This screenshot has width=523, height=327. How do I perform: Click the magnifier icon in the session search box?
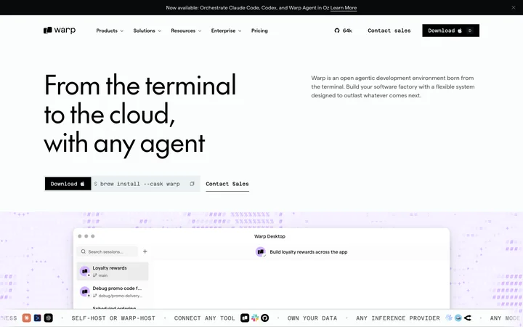coord(84,251)
